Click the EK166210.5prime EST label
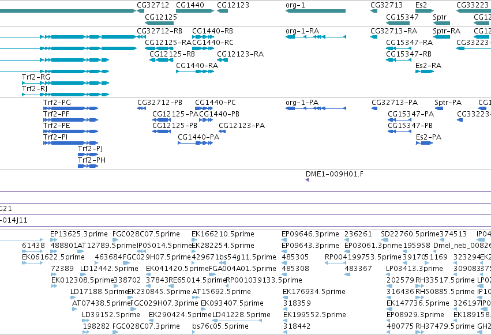Image resolution: width=491 pixels, height=335 pixels. tap(223, 234)
